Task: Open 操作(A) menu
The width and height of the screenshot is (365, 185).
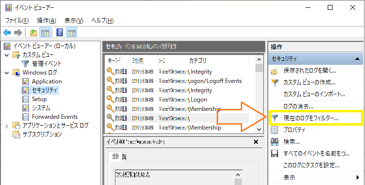Action: [47, 21]
